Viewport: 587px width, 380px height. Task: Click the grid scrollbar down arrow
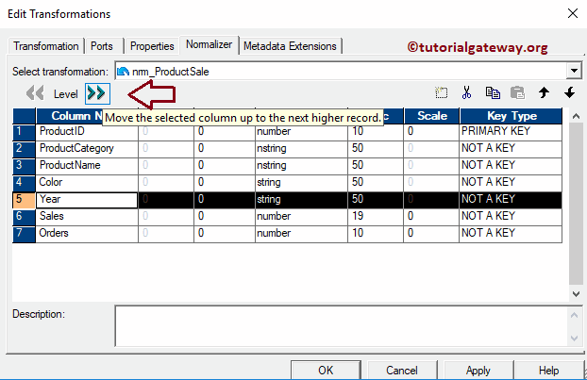pos(576,294)
